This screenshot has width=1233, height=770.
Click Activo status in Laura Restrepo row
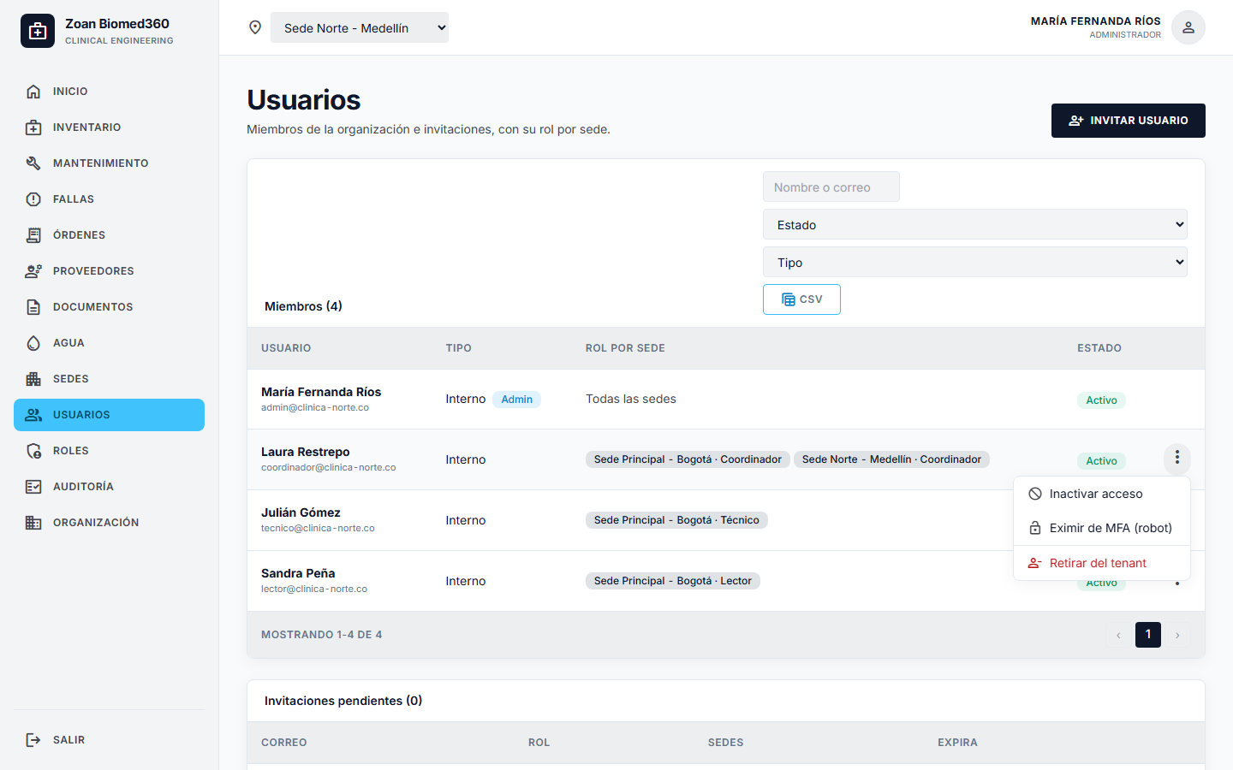(x=1101, y=461)
